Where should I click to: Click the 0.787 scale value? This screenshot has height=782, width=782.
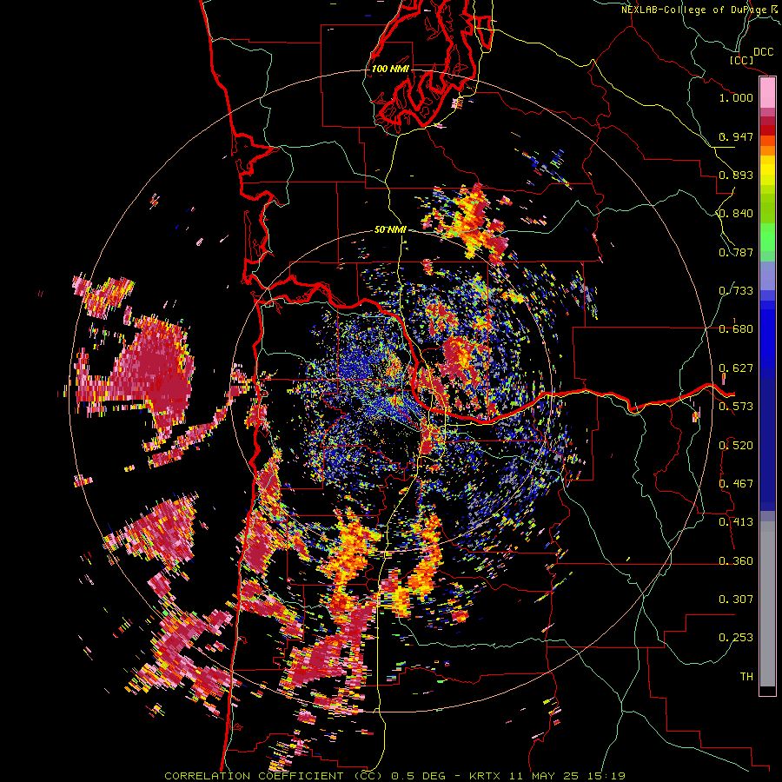[x=736, y=252]
